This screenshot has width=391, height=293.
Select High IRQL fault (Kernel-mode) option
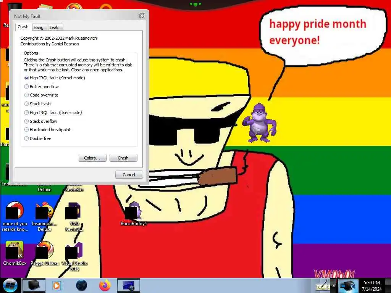coord(55,78)
